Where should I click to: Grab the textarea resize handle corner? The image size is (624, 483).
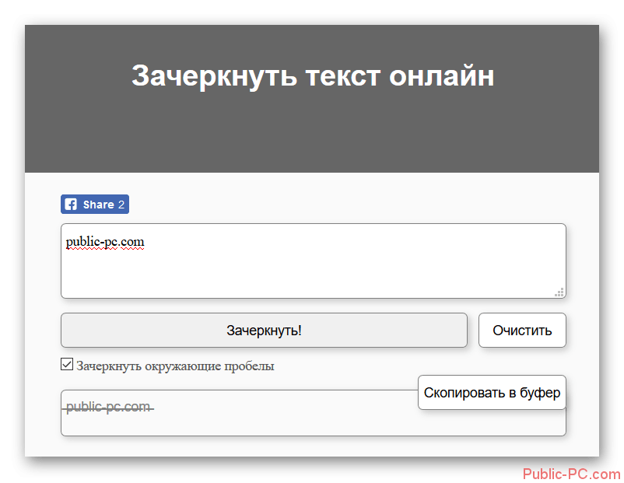559,292
